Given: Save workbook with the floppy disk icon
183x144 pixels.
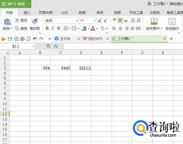Looking at the screenshot, I should (x=10, y=39).
